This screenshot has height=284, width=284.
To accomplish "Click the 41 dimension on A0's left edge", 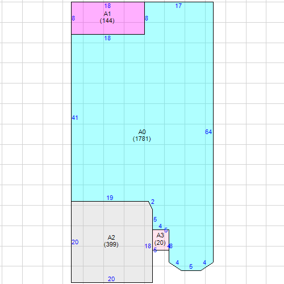I will click(x=75, y=118).
